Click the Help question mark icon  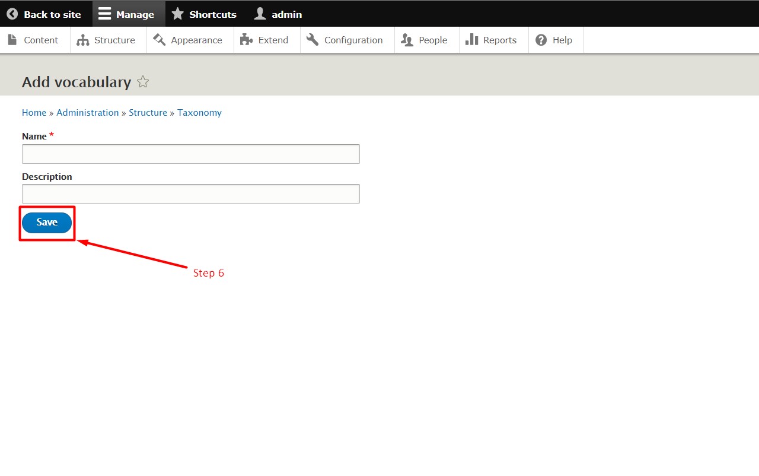pyautogui.click(x=541, y=40)
